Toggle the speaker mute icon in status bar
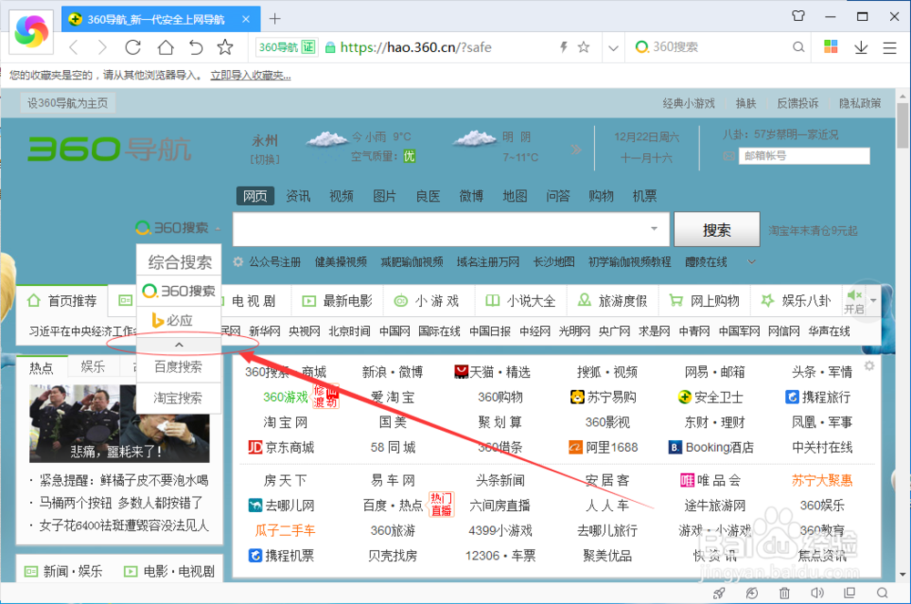Screen dimensions: 911x604 click(x=817, y=593)
